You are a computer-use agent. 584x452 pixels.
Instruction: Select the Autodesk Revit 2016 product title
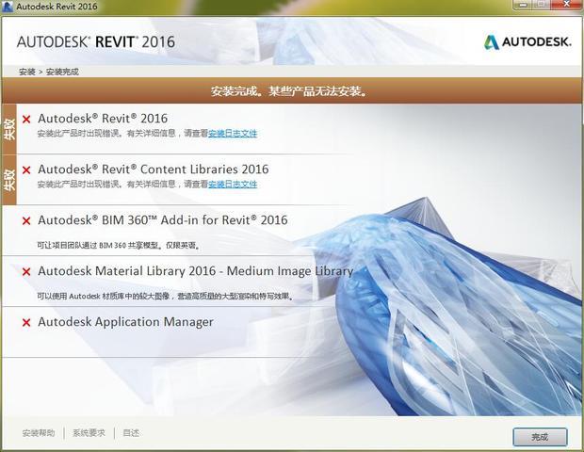click(x=103, y=119)
